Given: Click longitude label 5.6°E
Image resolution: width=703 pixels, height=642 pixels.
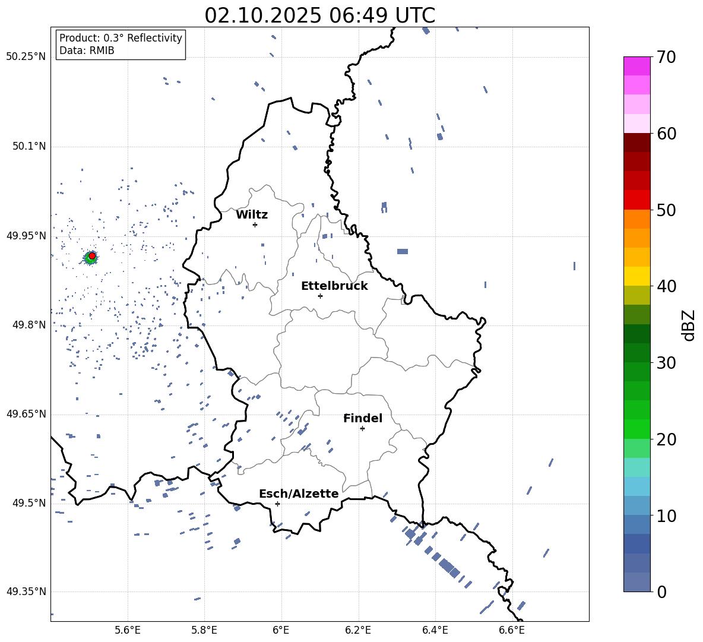Looking at the screenshot, I should pyautogui.click(x=128, y=630).
